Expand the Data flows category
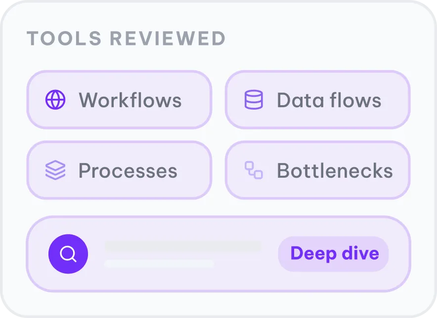This screenshot has width=437, height=318. point(317,100)
